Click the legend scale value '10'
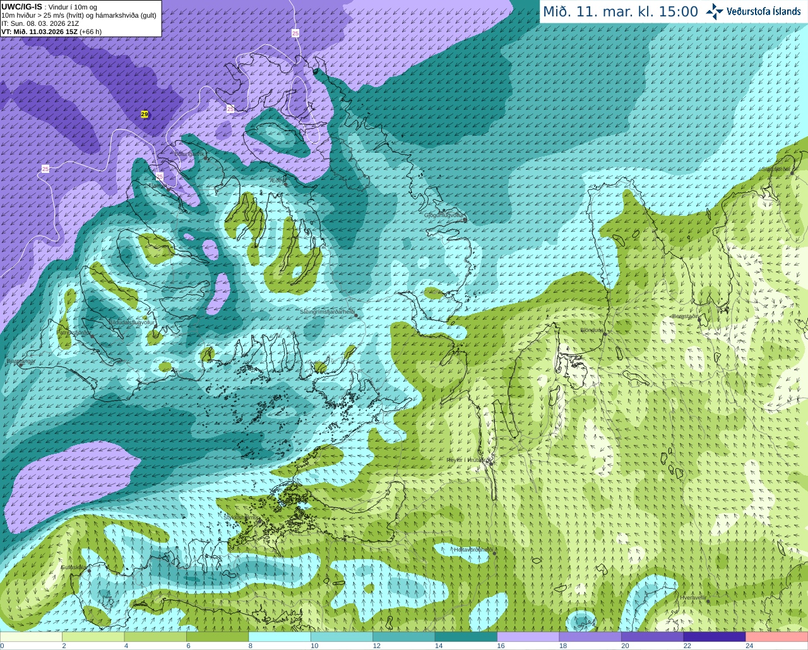808x650 pixels. tap(314, 646)
